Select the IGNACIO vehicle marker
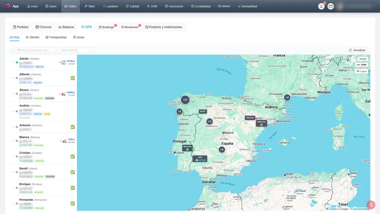The image size is (380, 214). click(x=250, y=117)
